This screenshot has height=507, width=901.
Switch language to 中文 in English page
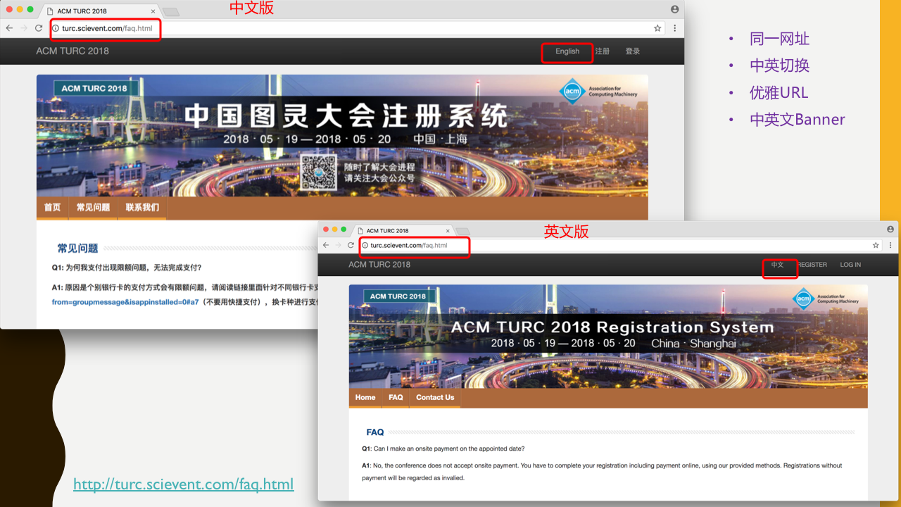(x=777, y=265)
